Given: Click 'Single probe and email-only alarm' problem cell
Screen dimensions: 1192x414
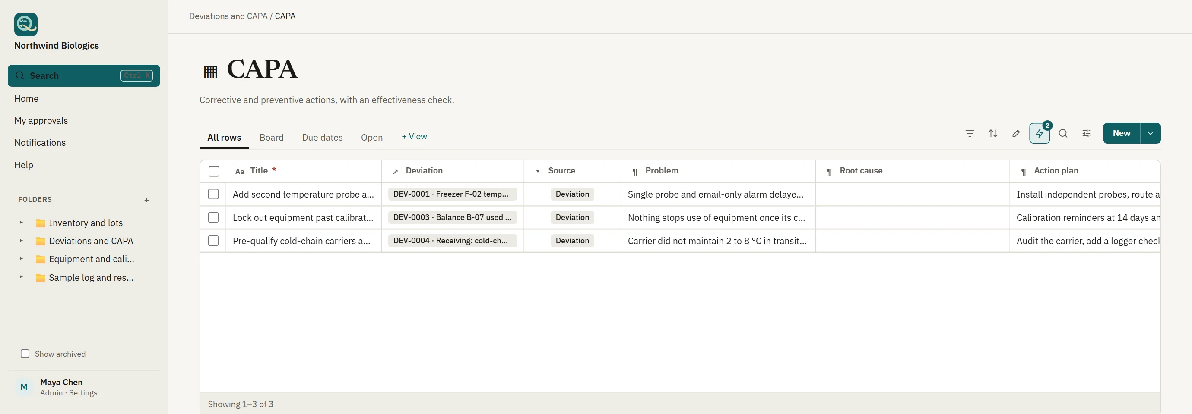Looking at the screenshot, I should click(718, 194).
